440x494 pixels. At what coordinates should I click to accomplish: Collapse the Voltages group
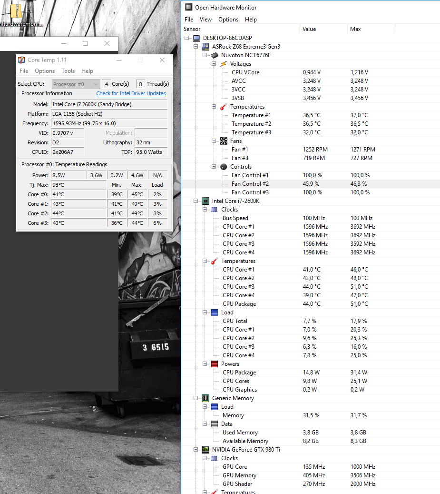tap(214, 64)
